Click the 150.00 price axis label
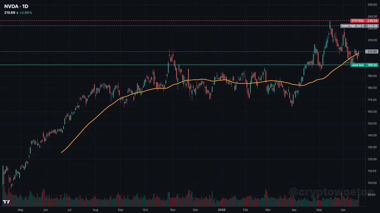This screenshot has height=213, width=380. tap(372, 123)
